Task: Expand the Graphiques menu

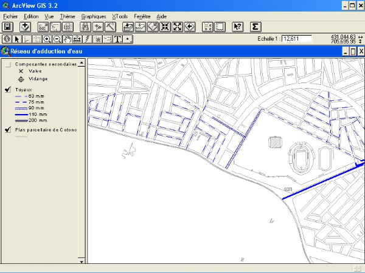Action: point(94,16)
